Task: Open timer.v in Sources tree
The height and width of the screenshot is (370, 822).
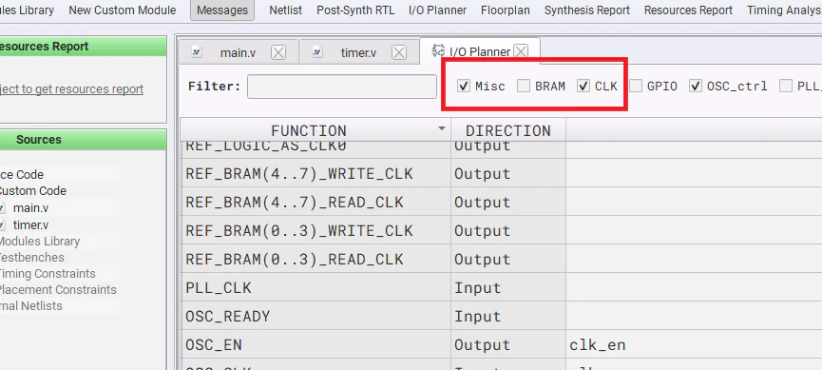Action: coord(31,225)
